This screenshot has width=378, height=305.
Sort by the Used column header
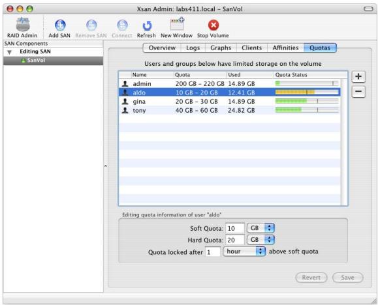coord(250,75)
